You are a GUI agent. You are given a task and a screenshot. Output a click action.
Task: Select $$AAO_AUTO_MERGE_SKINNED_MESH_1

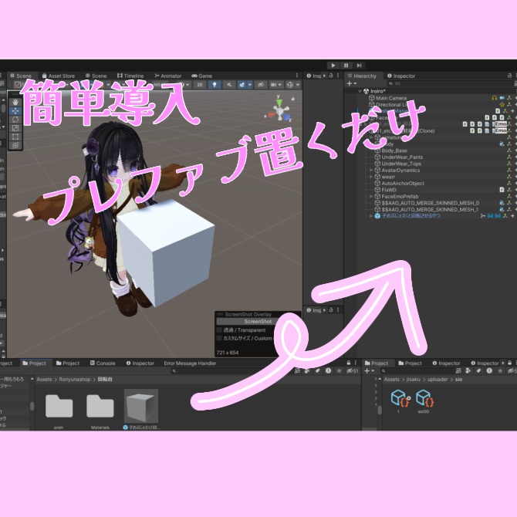pyautogui.click(x=430, y=209)
